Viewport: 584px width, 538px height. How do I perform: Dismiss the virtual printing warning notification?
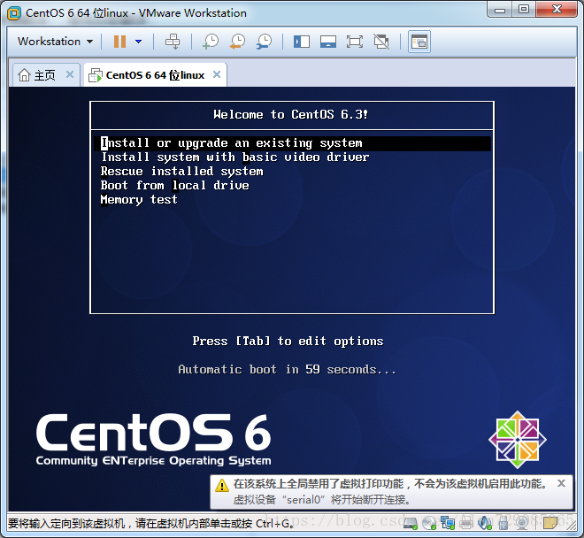tap(561, 483)
